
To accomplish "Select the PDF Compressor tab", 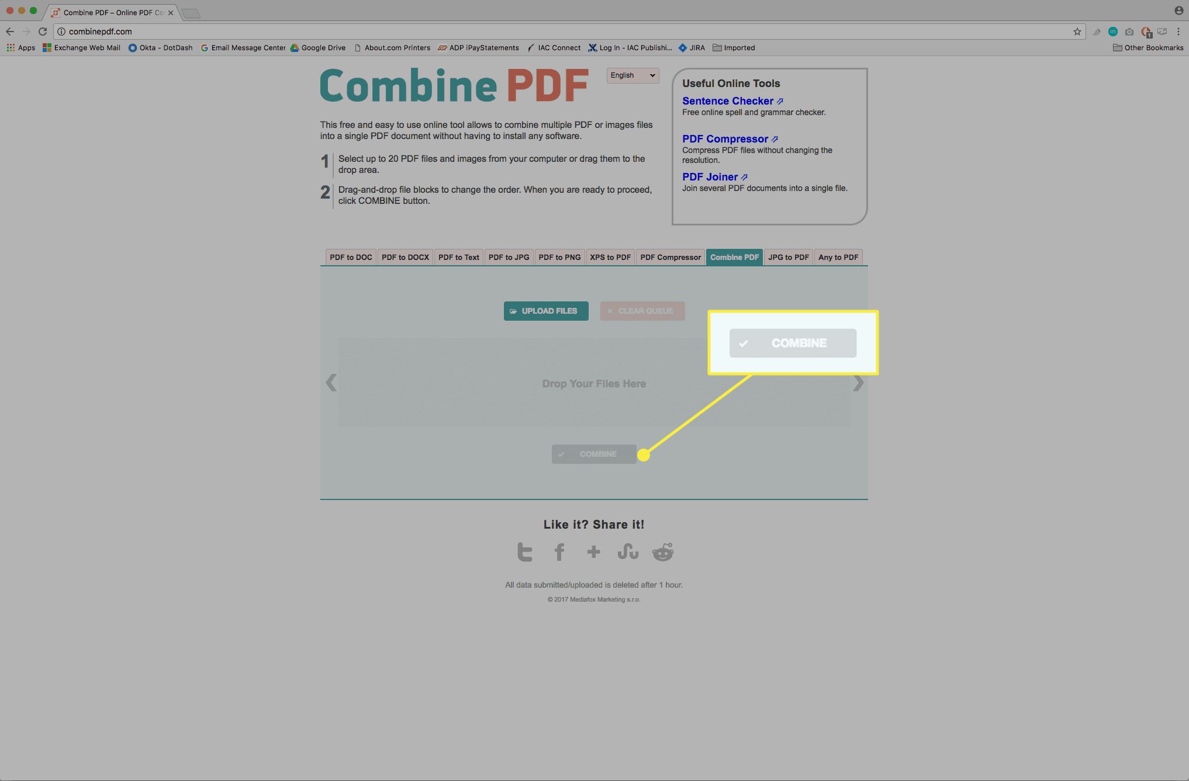I will [671, 257].
